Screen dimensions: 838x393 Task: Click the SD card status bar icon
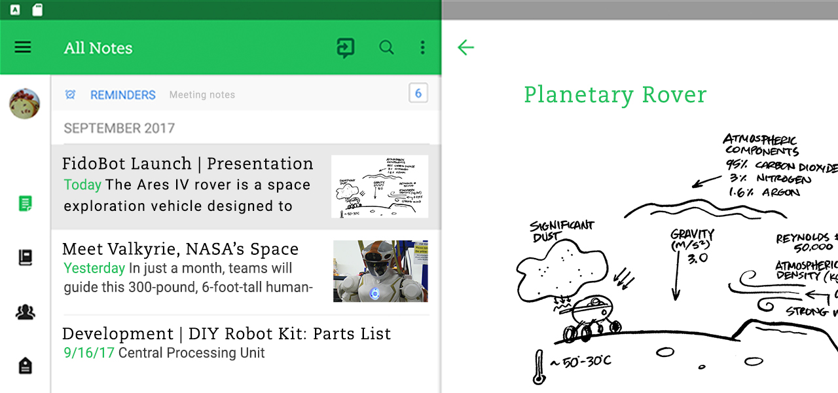pyautogui.click(x=37, y=10)
